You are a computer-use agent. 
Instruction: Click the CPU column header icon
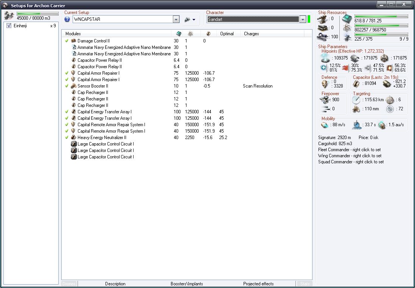point(179,34)
